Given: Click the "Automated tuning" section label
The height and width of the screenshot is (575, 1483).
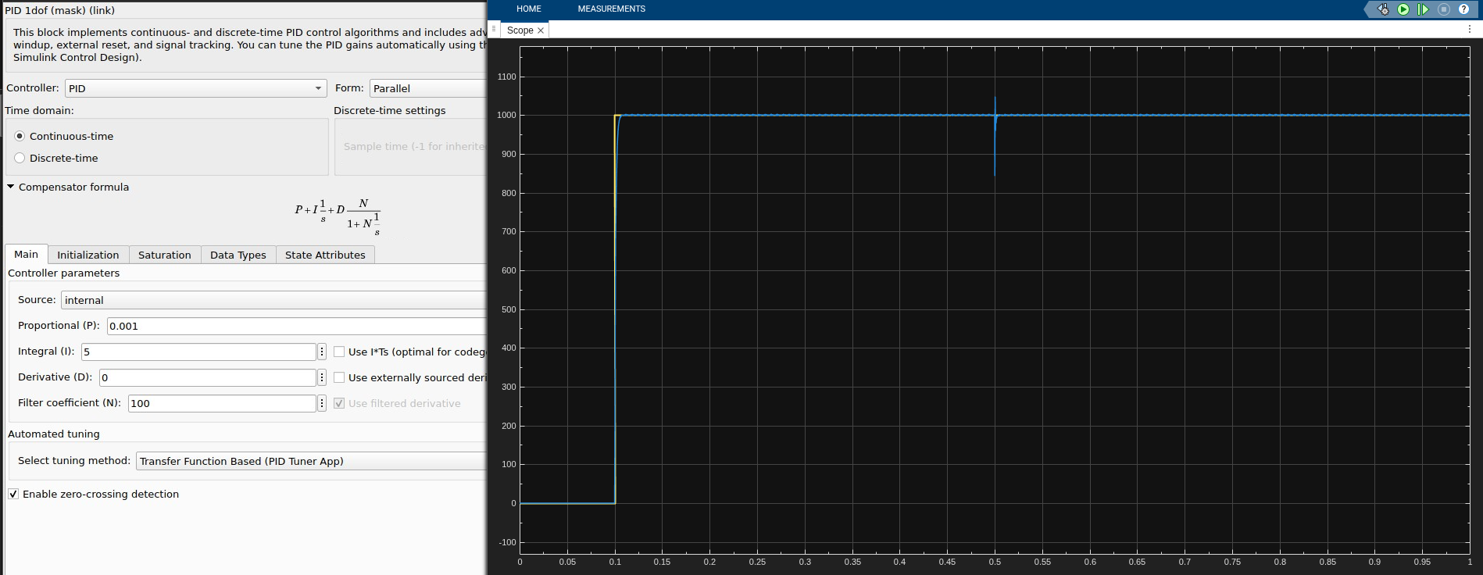Looking at the screenshot, I should [54, 434].
